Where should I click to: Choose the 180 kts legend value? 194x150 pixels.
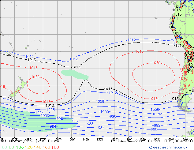click(55, 147)
